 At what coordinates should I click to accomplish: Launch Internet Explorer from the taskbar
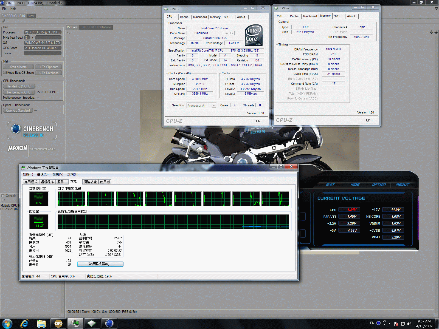coord(24,324)
